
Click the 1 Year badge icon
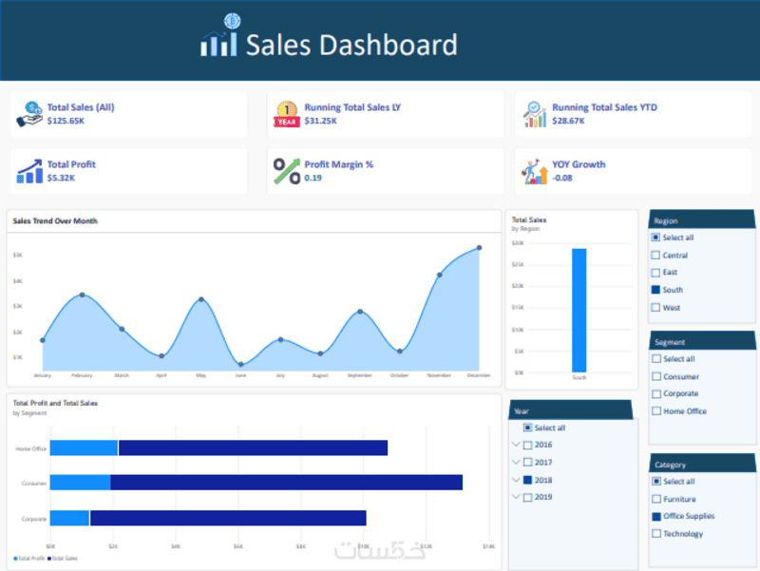click(287, 114)
